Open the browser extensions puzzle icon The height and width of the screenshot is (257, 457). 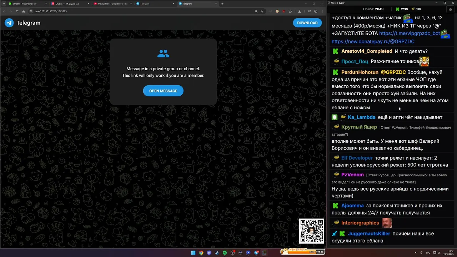coord(290,11)
